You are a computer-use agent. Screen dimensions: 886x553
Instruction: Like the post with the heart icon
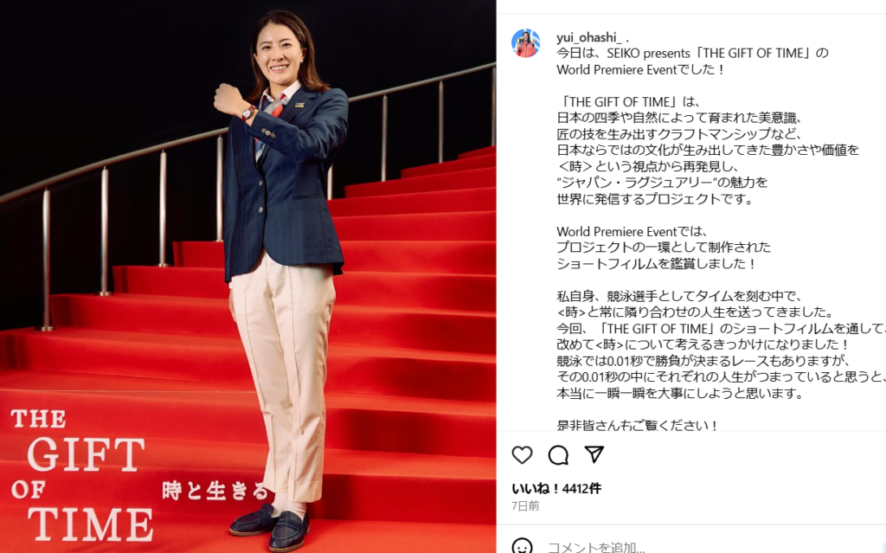[x=522, y=454]
